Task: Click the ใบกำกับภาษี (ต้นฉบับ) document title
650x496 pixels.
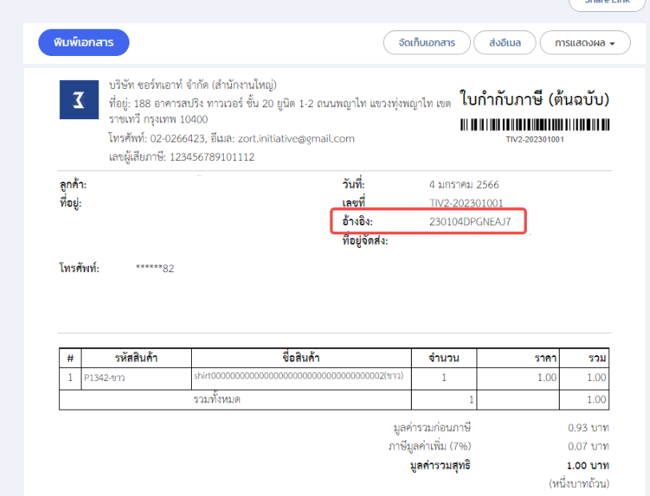Action: pyautogui.click(x=535, y=100)
